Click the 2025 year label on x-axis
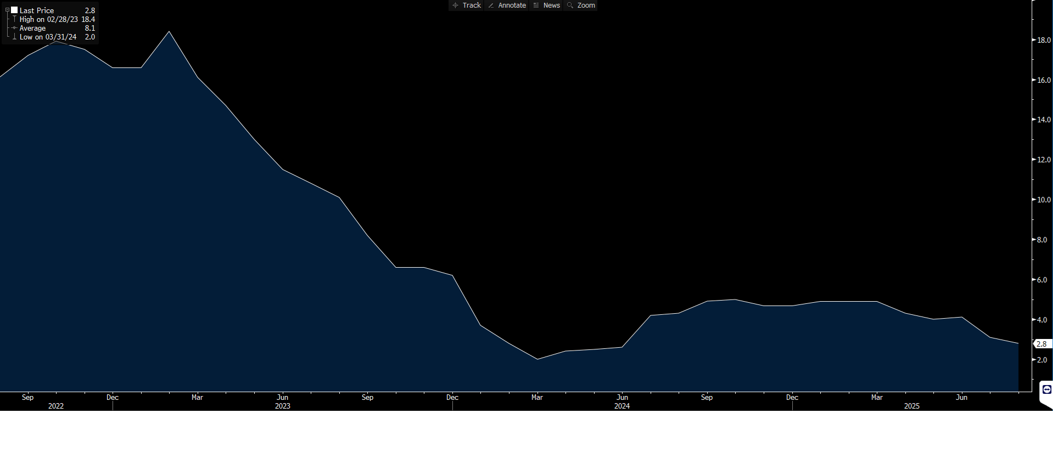 [x=911, y=406]
